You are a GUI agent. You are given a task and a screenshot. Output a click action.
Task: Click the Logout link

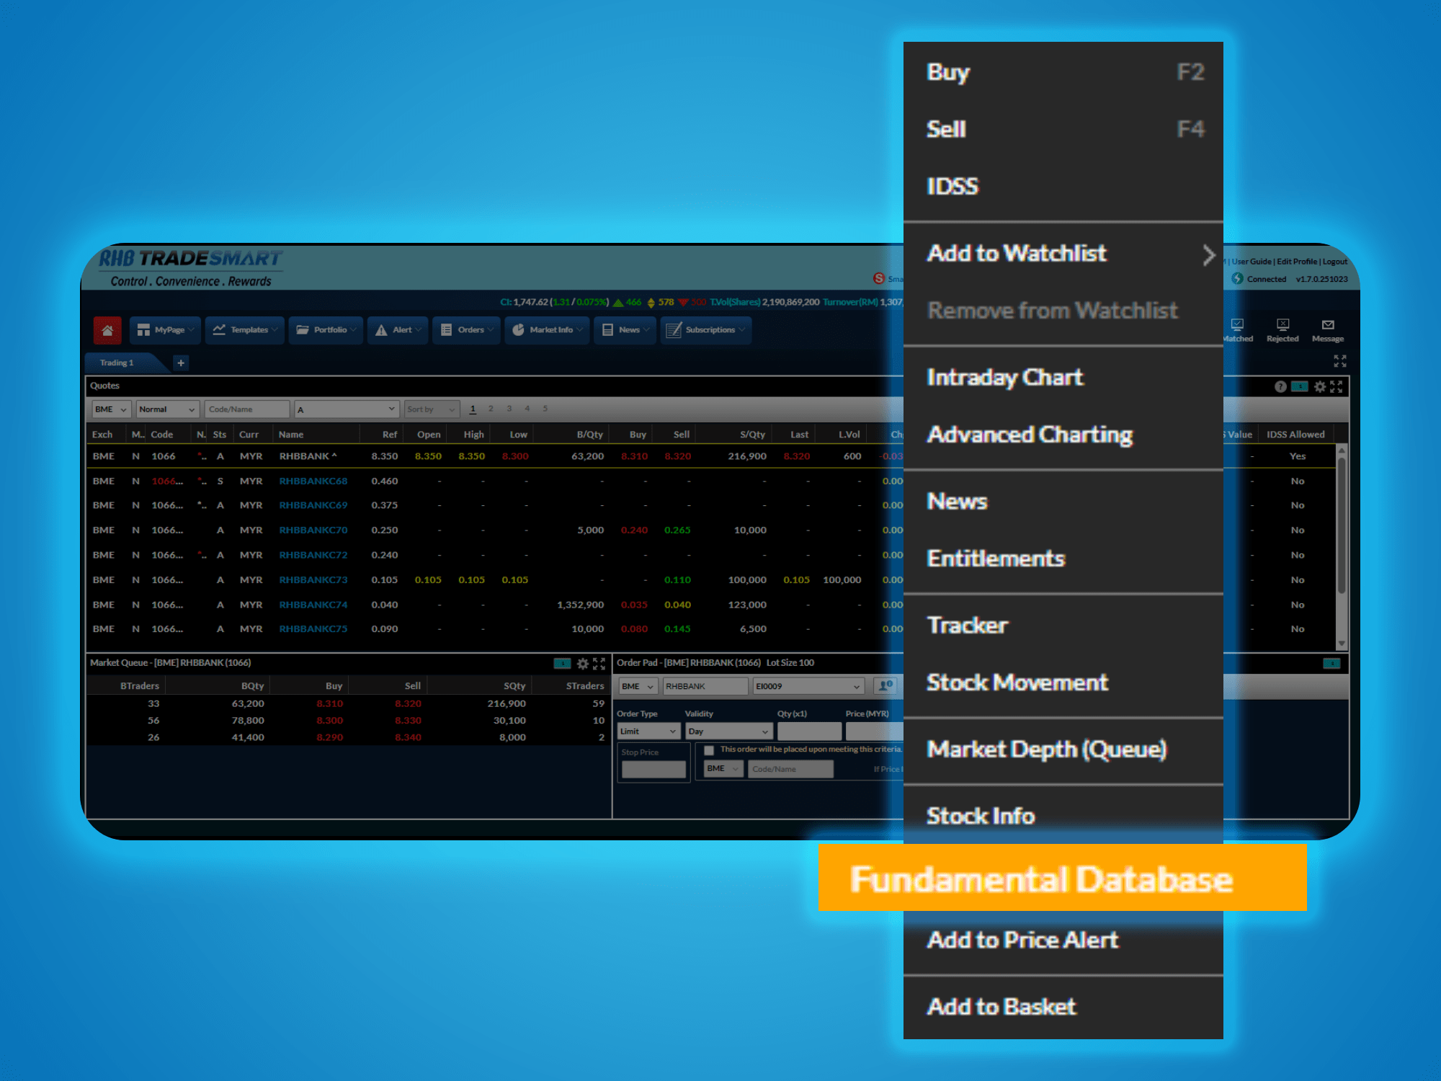[1335, 262]
